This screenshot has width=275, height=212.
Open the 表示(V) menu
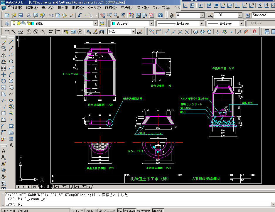[x=48, y=8]
